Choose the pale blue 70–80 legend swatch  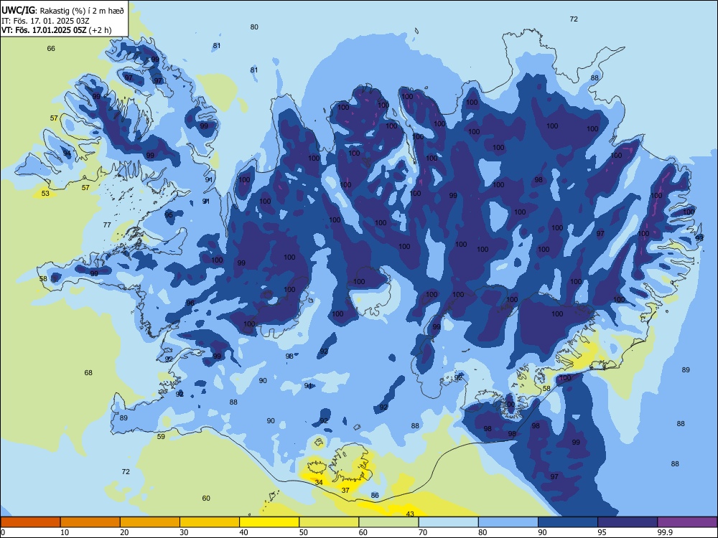pyautogui.click(x=448, y=522)
